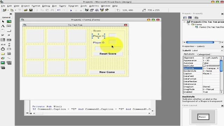Open the File menu

(x=3, y=6)
